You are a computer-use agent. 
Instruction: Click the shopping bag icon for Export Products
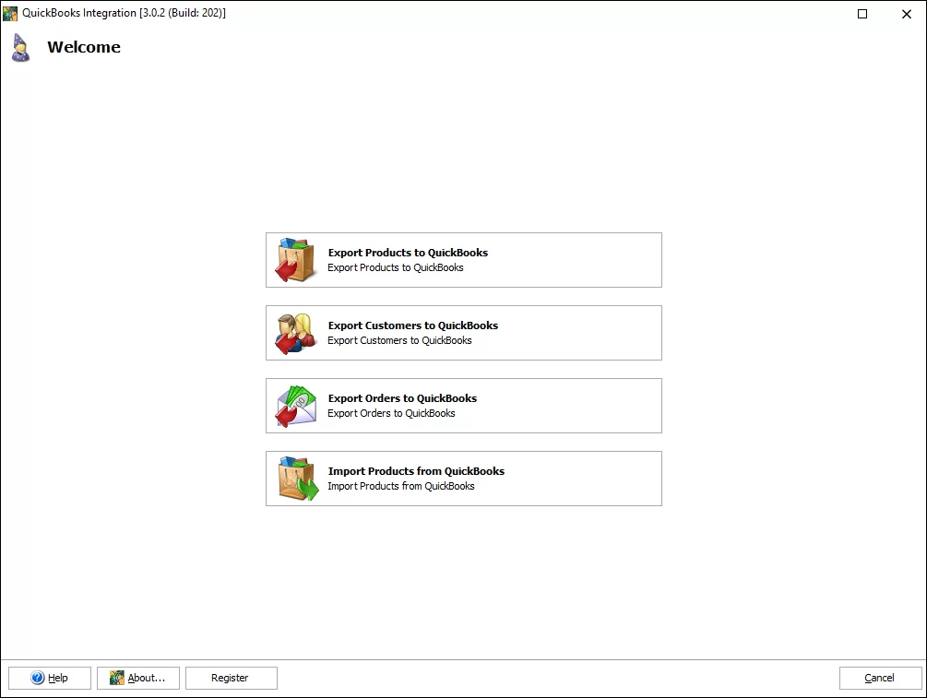296,260
